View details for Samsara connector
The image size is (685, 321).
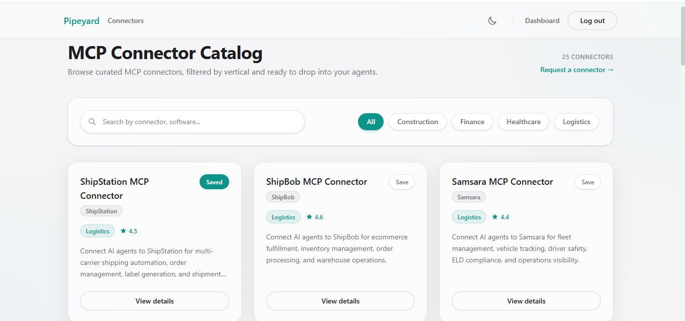click(526, 301)
